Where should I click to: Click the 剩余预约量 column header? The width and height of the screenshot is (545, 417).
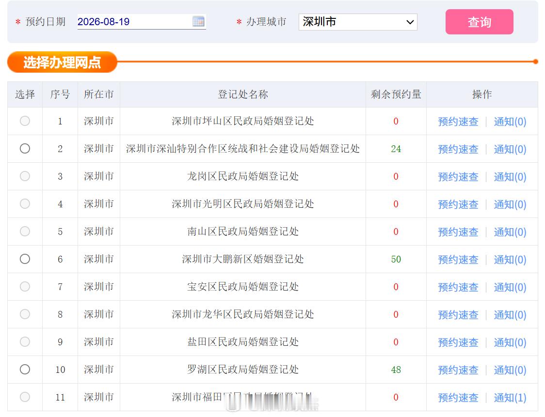click(396, 94)
